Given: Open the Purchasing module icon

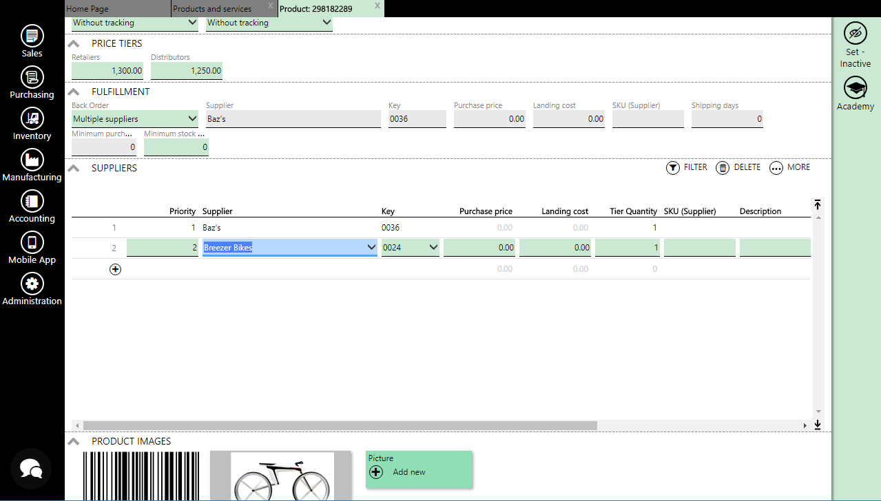Looking at the screenshot, I should coord(32,77).
